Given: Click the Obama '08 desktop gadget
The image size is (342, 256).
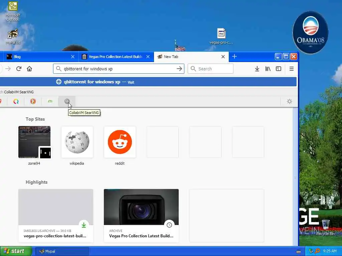Looking at the screenshot, I should pyautogui.click(x=310, y=32).
